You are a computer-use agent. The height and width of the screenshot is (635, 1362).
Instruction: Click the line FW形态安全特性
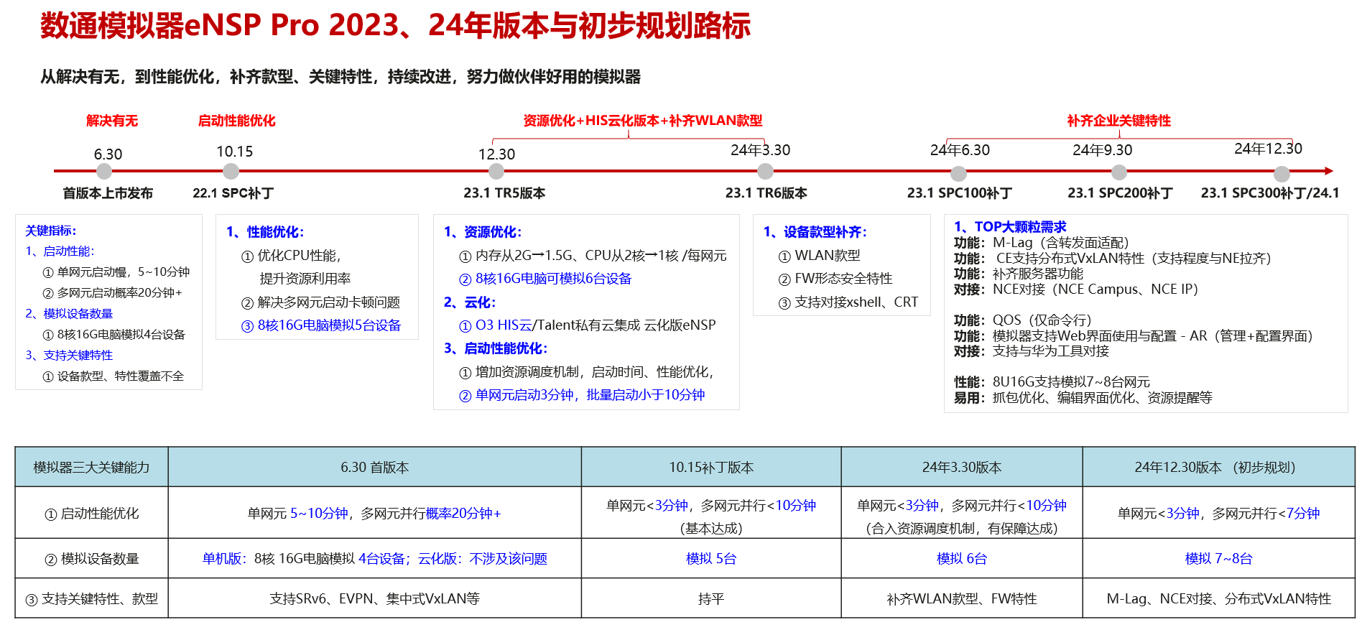pyautogui.click(x=835, y=279)
